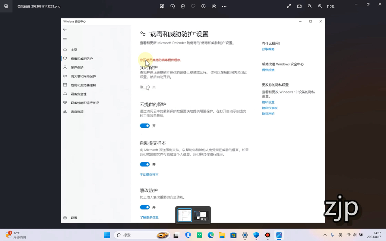The width and height of the screenshot is (386, 241).
Task: Click the red recorder app in taskbar
Action: pos(267,235)
